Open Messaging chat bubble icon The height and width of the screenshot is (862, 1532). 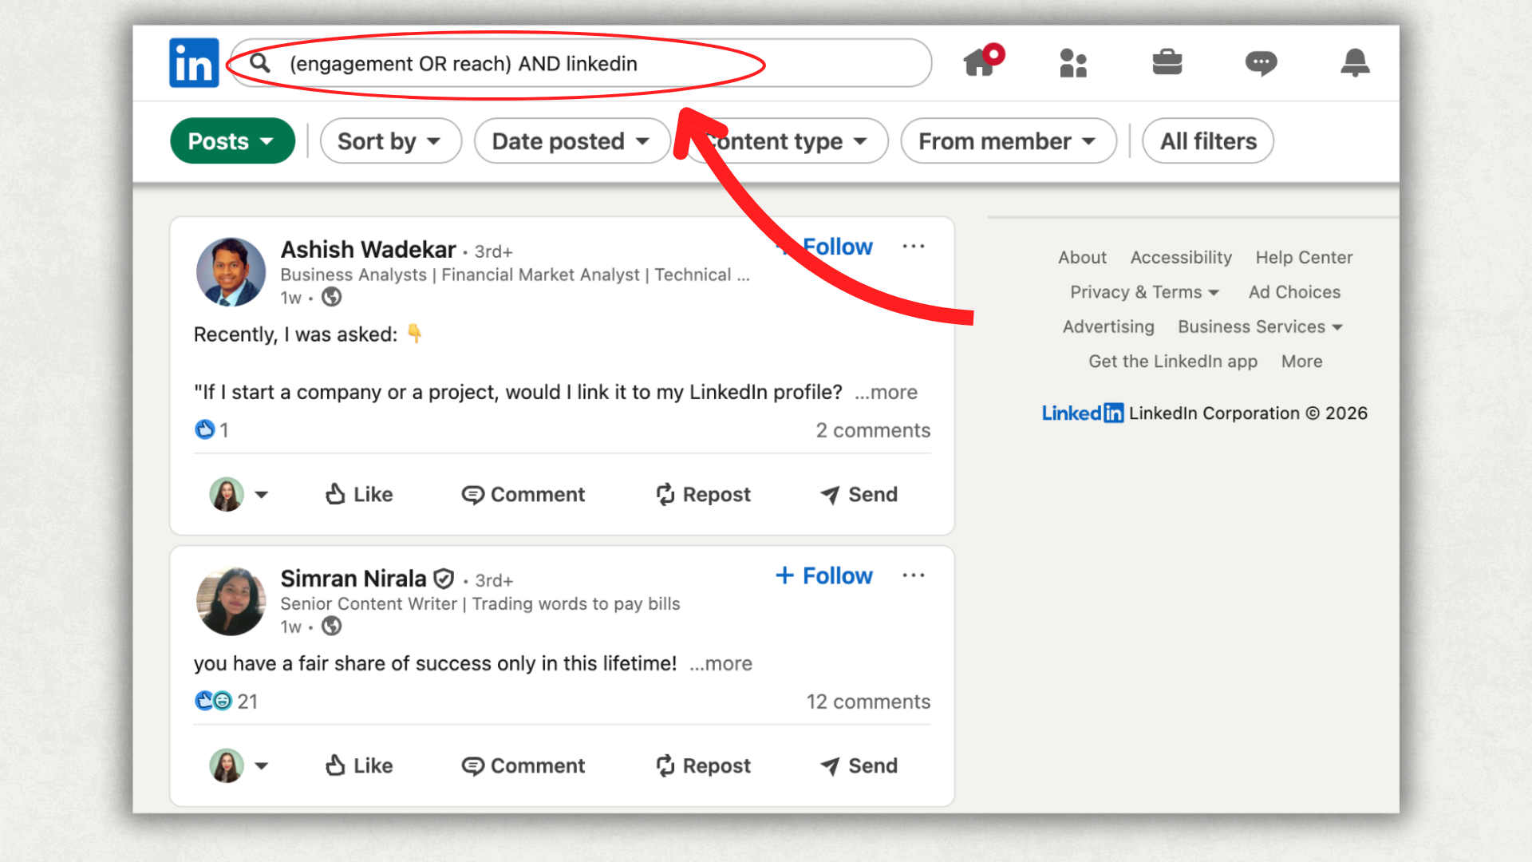click(1262, 63)
